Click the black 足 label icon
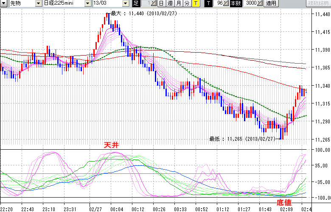Screen dimensions: 331x212 click(136, 3)
